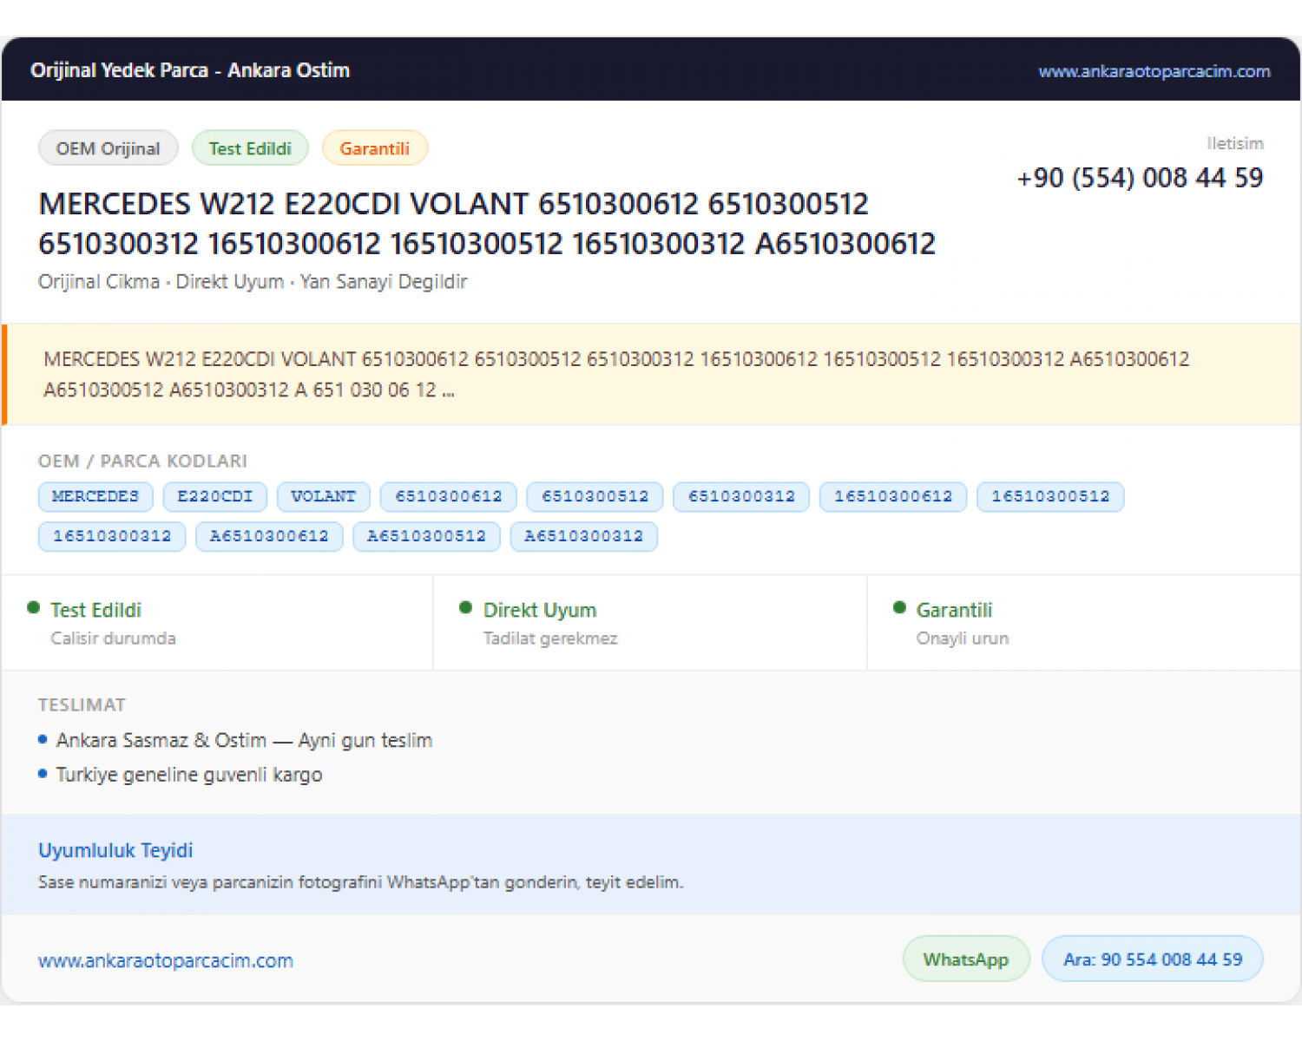1302x1041 pixels.
Task: Select the A6510300312 code chip
Action: [584, 537]
